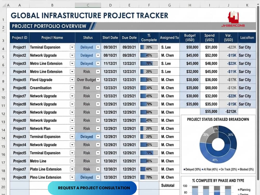Image resolution: width=260 pixels, height=195 pixels.
Task: Click the Request a Project Consultation button
Action: point(92,188)
